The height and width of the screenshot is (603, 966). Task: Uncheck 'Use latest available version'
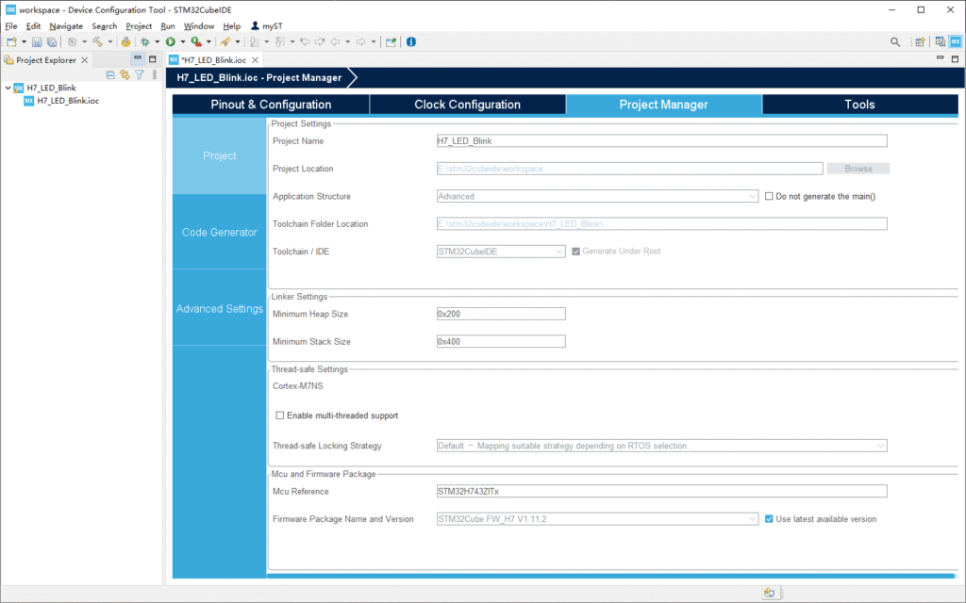[769, 519]
